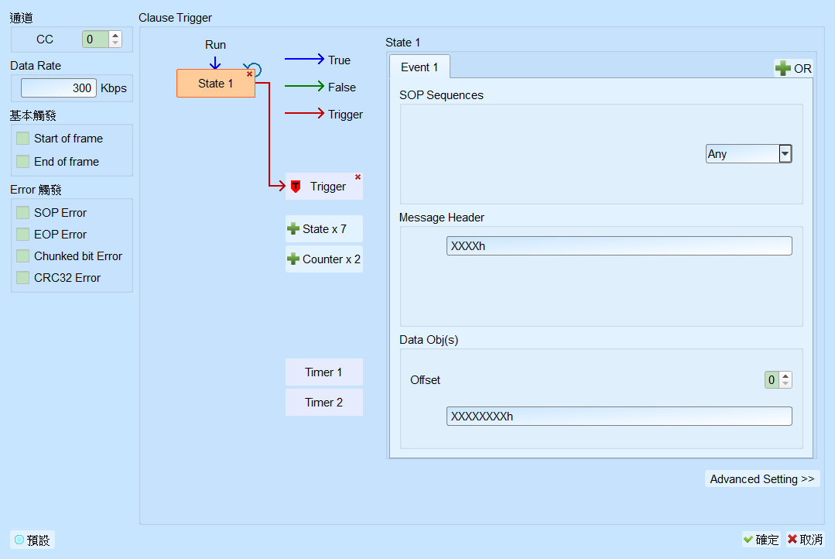Expand Advanced Setting >>
This screenshot has width=835, height=559.
pyautogui.click(x=762, y=479)
